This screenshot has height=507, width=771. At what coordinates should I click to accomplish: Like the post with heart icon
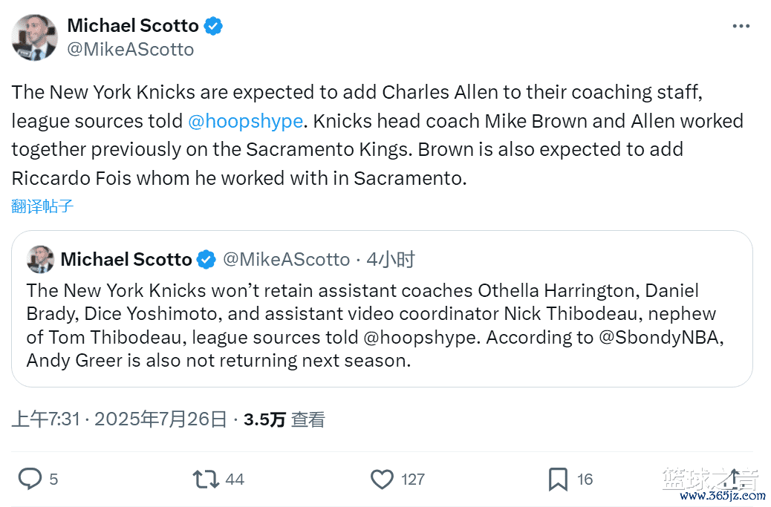click(382, 479)
